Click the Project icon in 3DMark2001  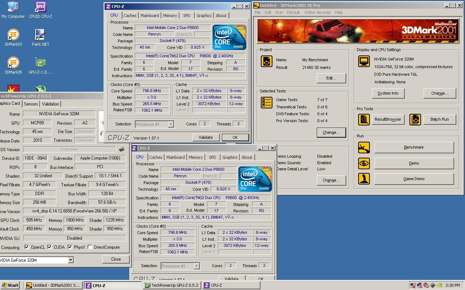tap(267, 61)
